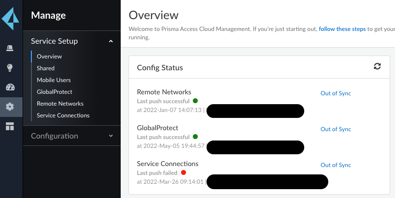Go to Mobile Users settings
Viewport: 395px width, 198px height.
point(53,80)
